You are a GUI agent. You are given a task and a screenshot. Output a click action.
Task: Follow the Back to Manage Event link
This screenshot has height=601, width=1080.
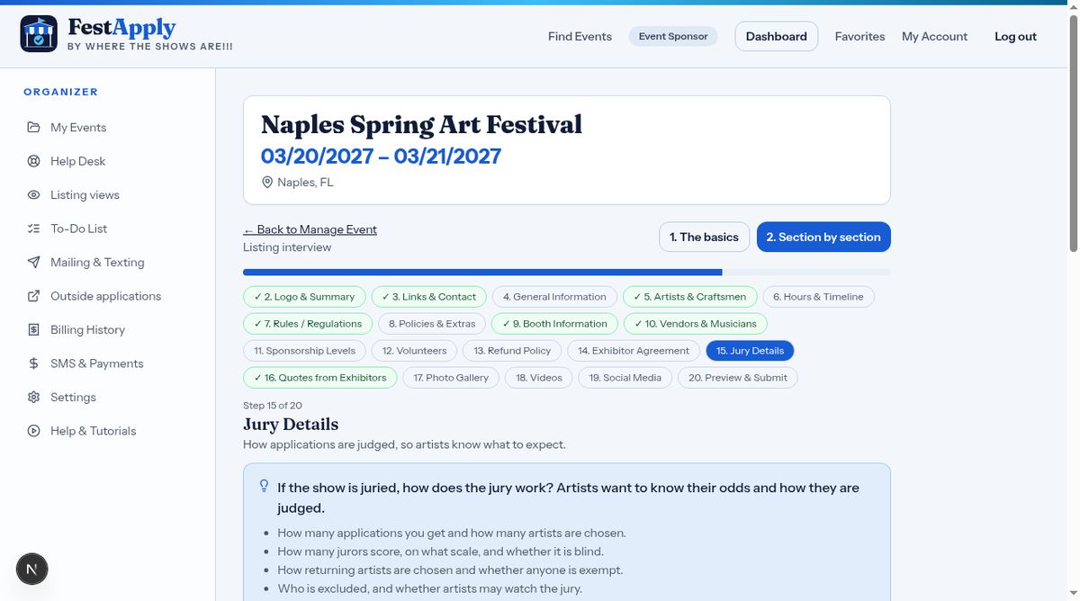point(310,229)
